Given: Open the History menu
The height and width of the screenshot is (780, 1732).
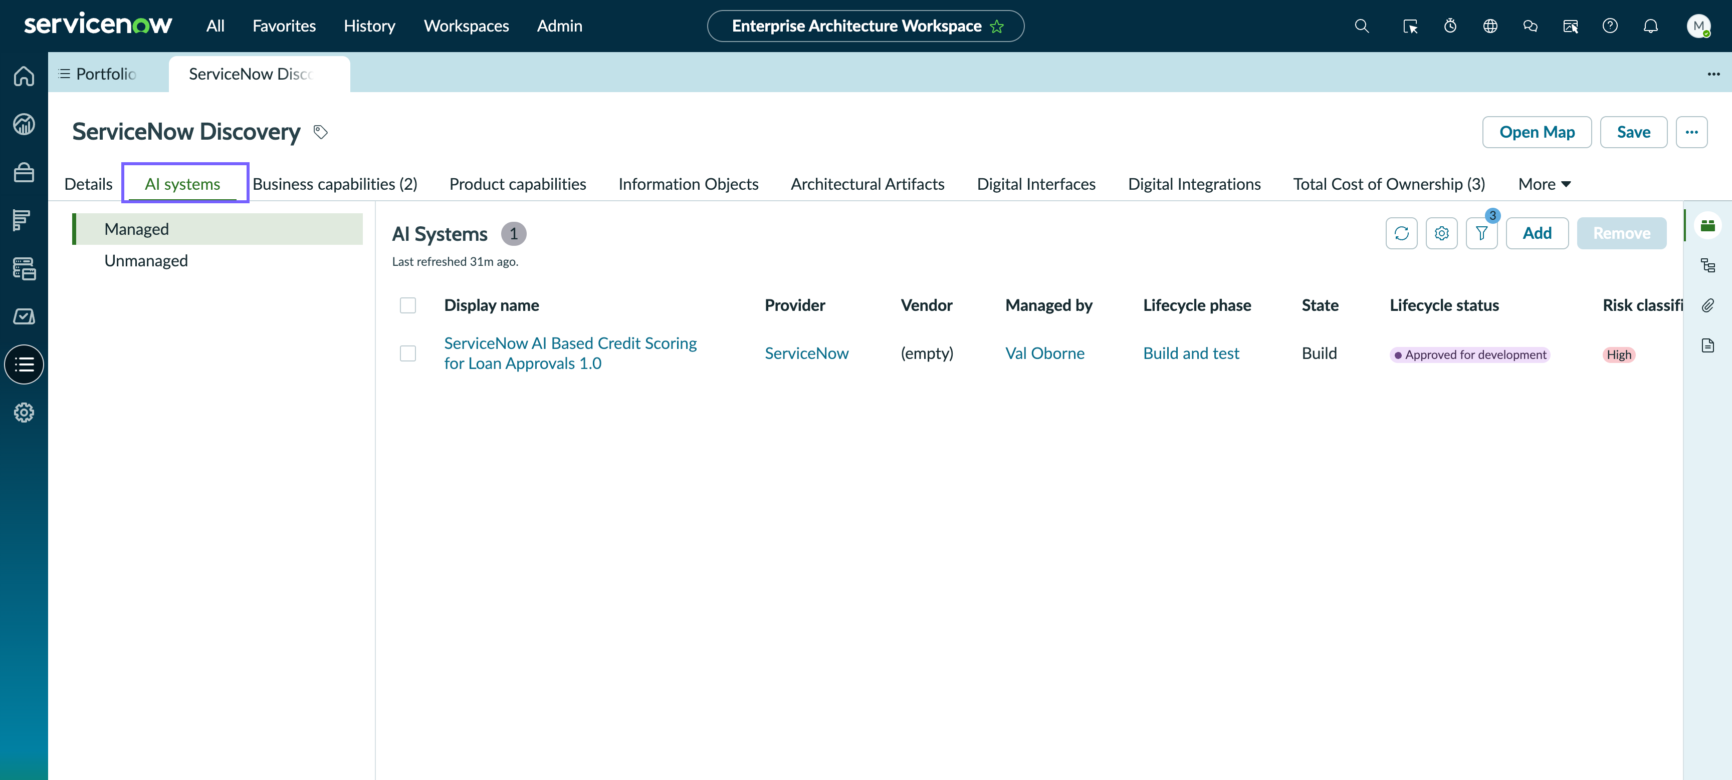Looking at the screenshot, I should coord(369,26).
